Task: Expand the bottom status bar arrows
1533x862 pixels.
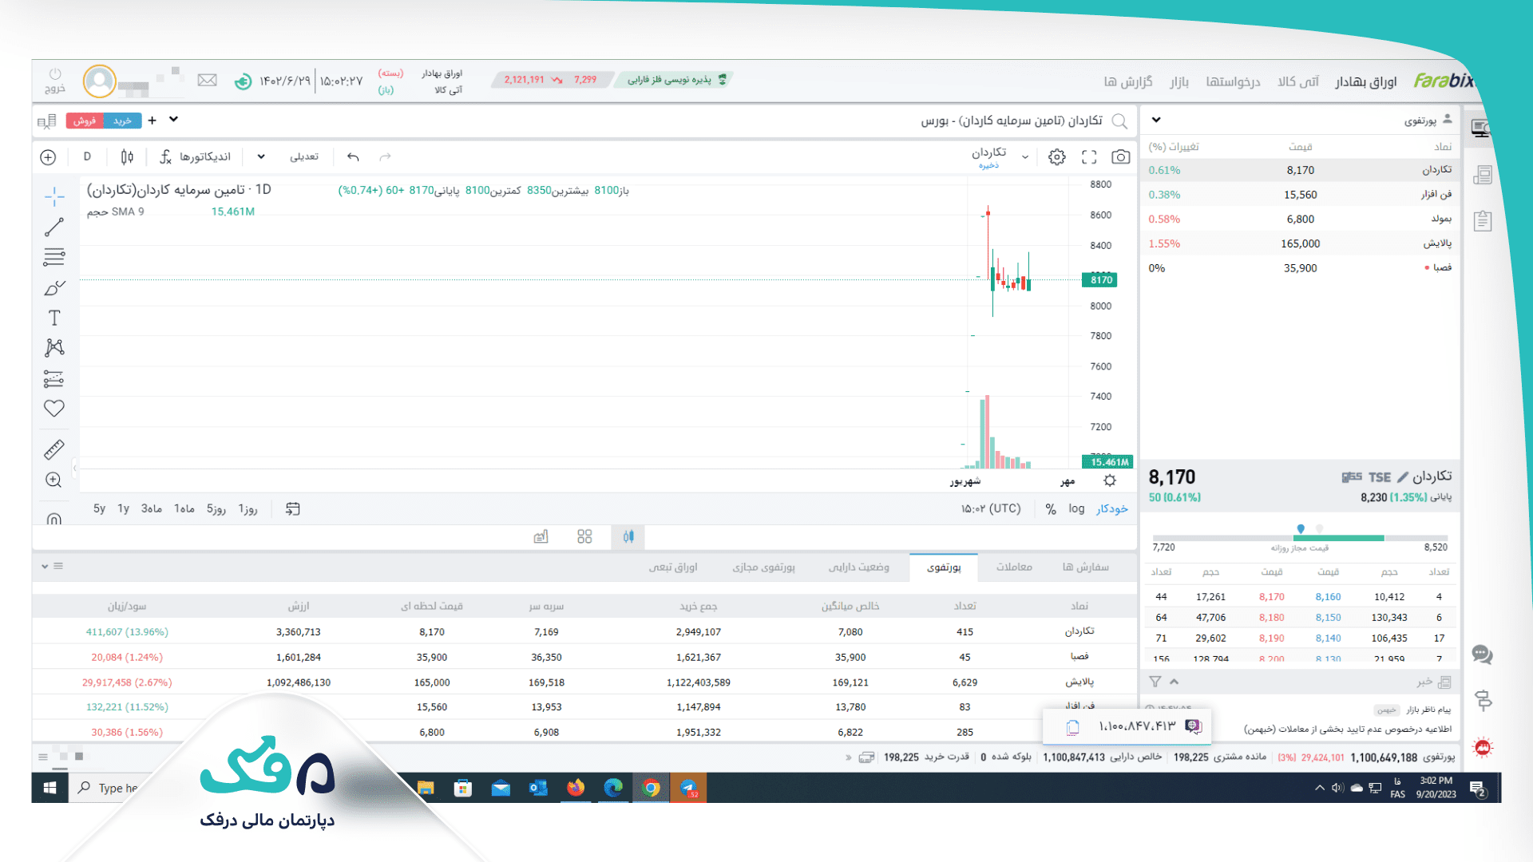Action: (848, 757)
